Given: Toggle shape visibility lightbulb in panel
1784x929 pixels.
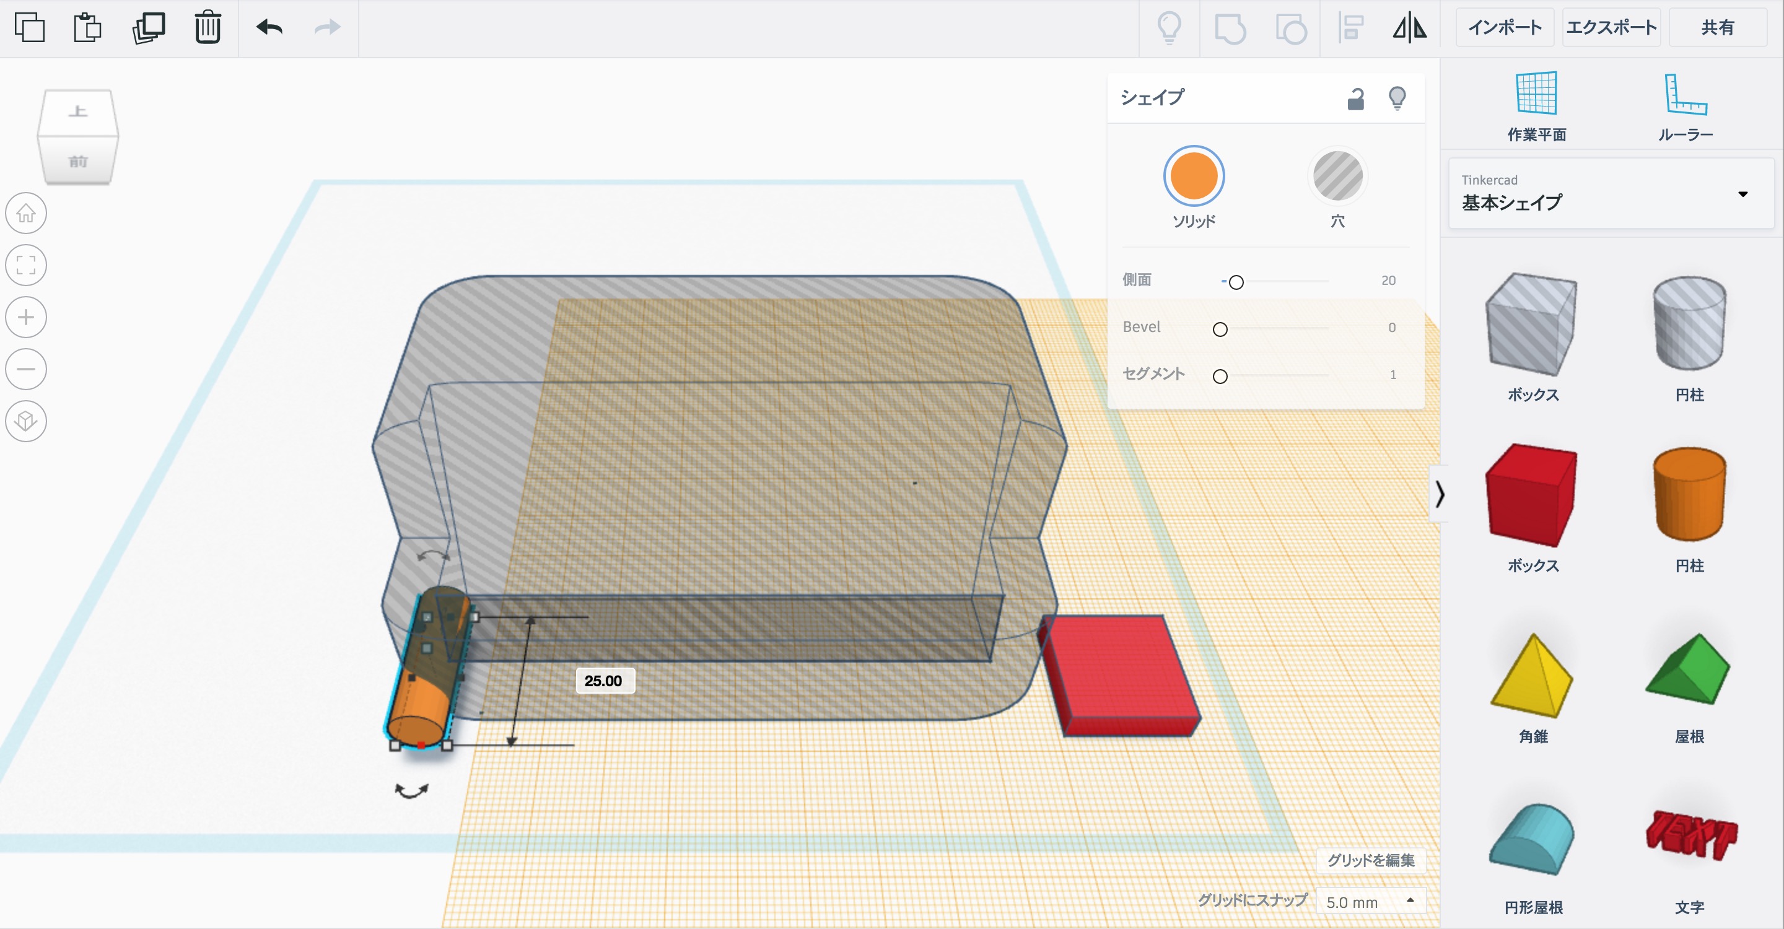Looking at the screenshot, I should click(1397, 98).
